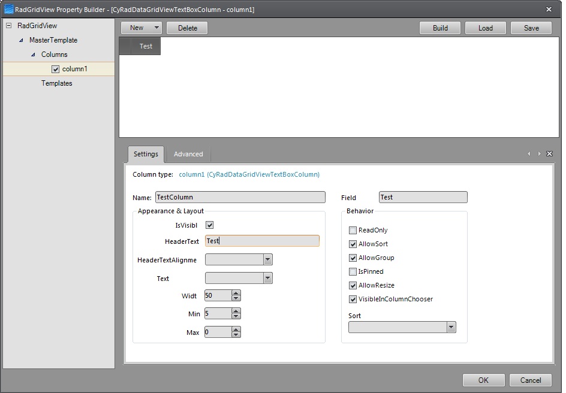Viewport: 566px width, 393px height.
Task: Toggle the IsPinned checkbox
Action: [353, 271]
